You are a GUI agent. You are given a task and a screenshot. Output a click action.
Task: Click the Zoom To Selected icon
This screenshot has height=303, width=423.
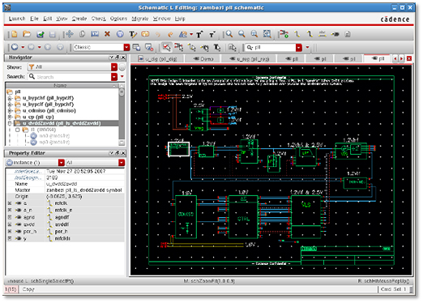pyautogui.click(x=267, y=34)
